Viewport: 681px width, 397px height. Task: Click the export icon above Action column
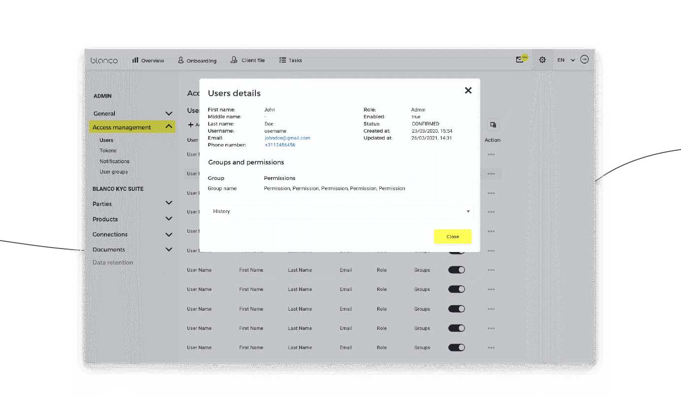493,124
